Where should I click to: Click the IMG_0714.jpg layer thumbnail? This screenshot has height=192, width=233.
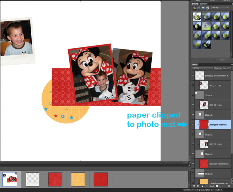204,144
